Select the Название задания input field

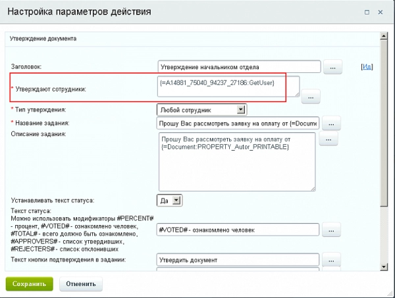tap(238, 124)
